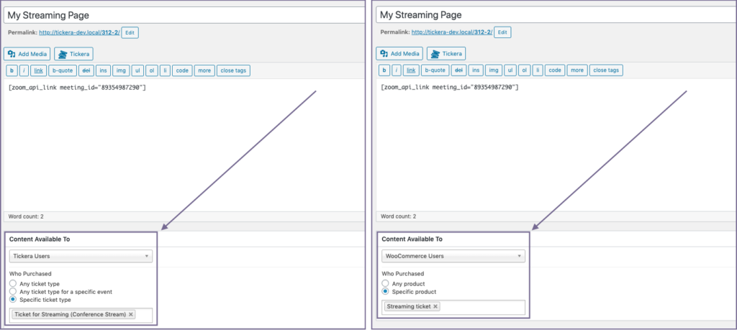Click close tags in left editor
Screen dimensions: 737x330
point(234,70)
